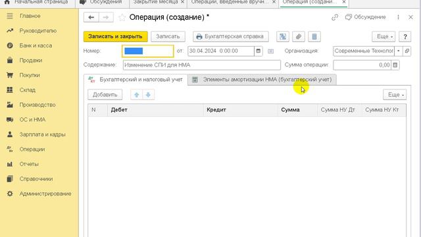Image resolution: width=421 pixels, height=237 pixels.
Task: Switch to Обсуждения tab
Action: [x=102, y=2]
